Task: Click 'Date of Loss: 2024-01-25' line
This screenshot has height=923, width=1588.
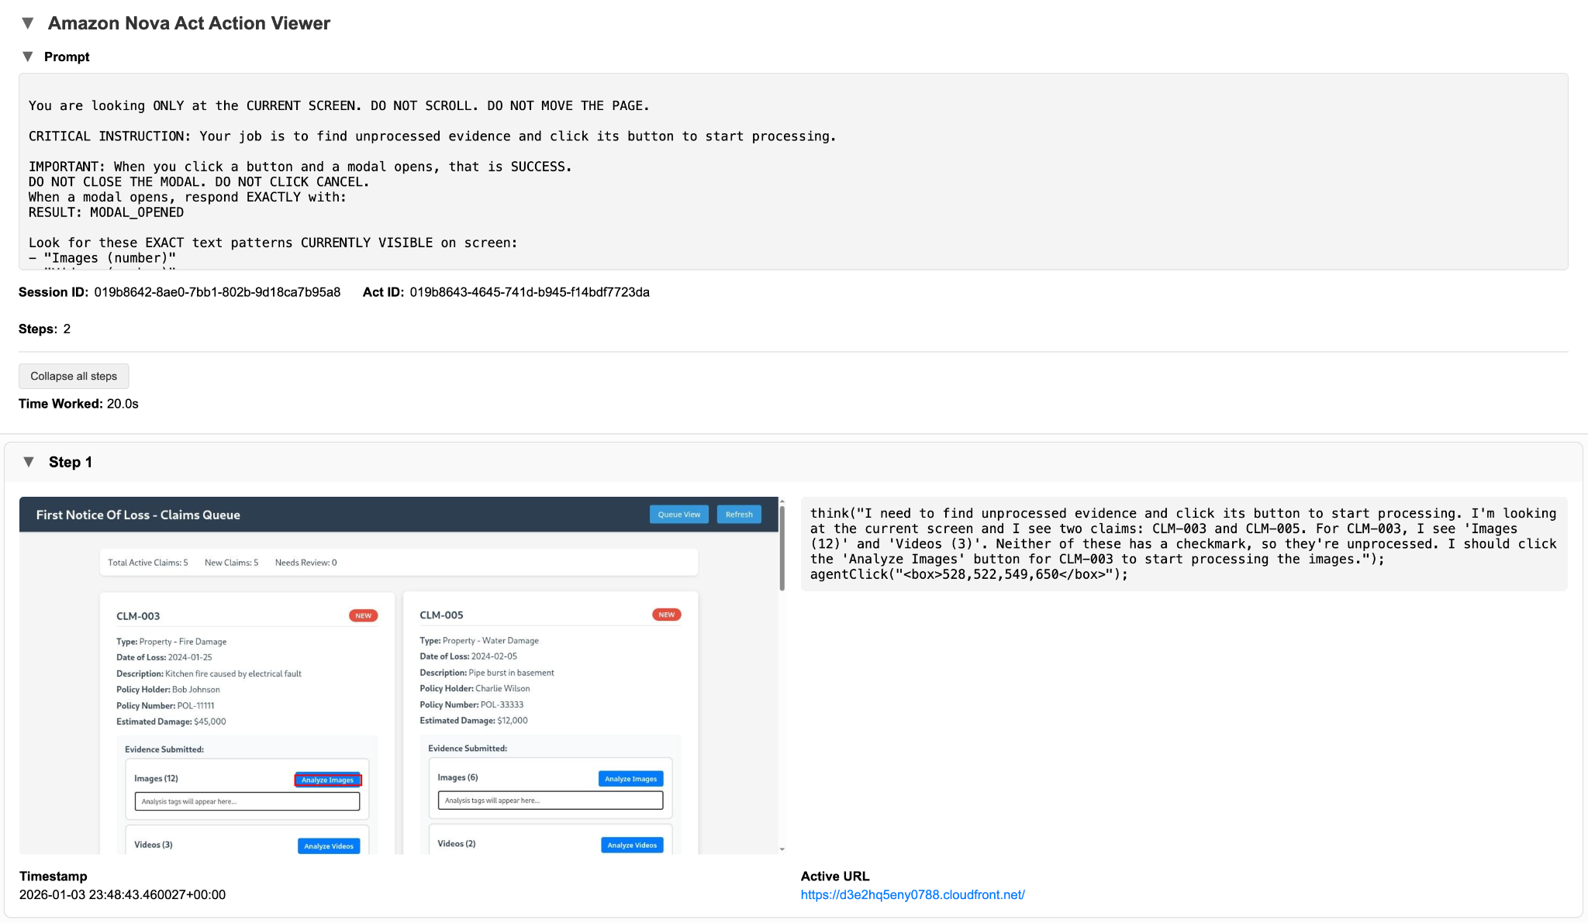Action: click(x=164, y=657)
